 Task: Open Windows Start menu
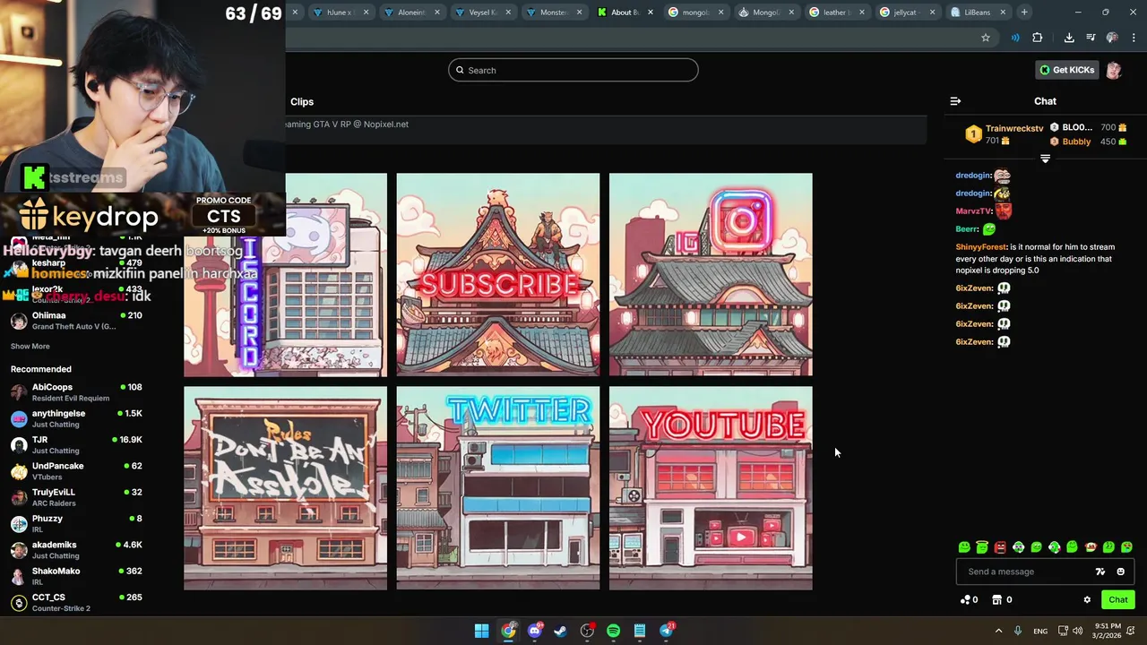(x=481, y=631)
